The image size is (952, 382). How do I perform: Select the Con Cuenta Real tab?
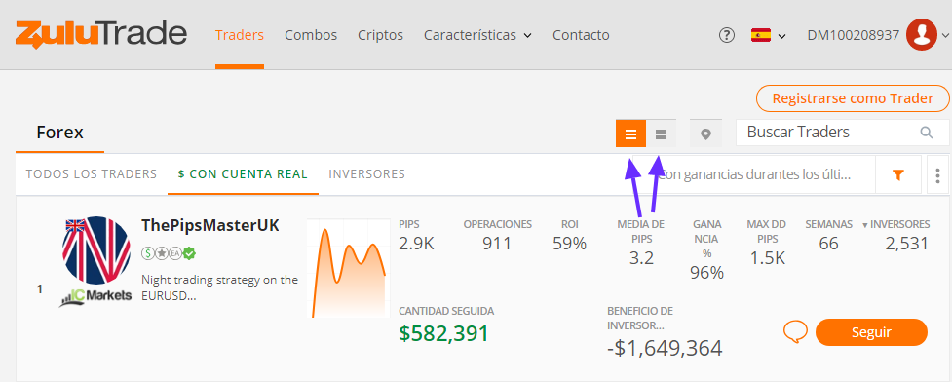[243, 174]
